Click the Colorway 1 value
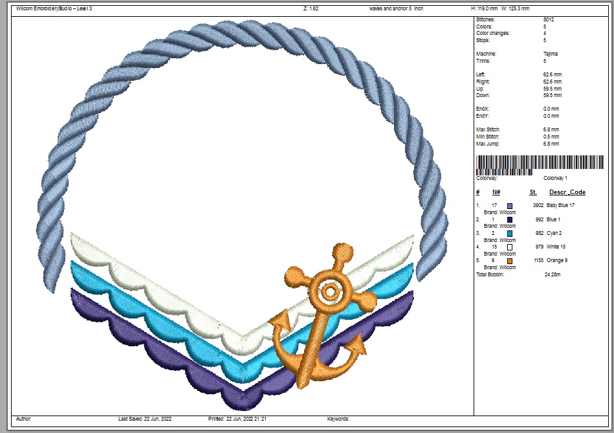The height and width of the screenshot is (433, 614). click(555, 178)
